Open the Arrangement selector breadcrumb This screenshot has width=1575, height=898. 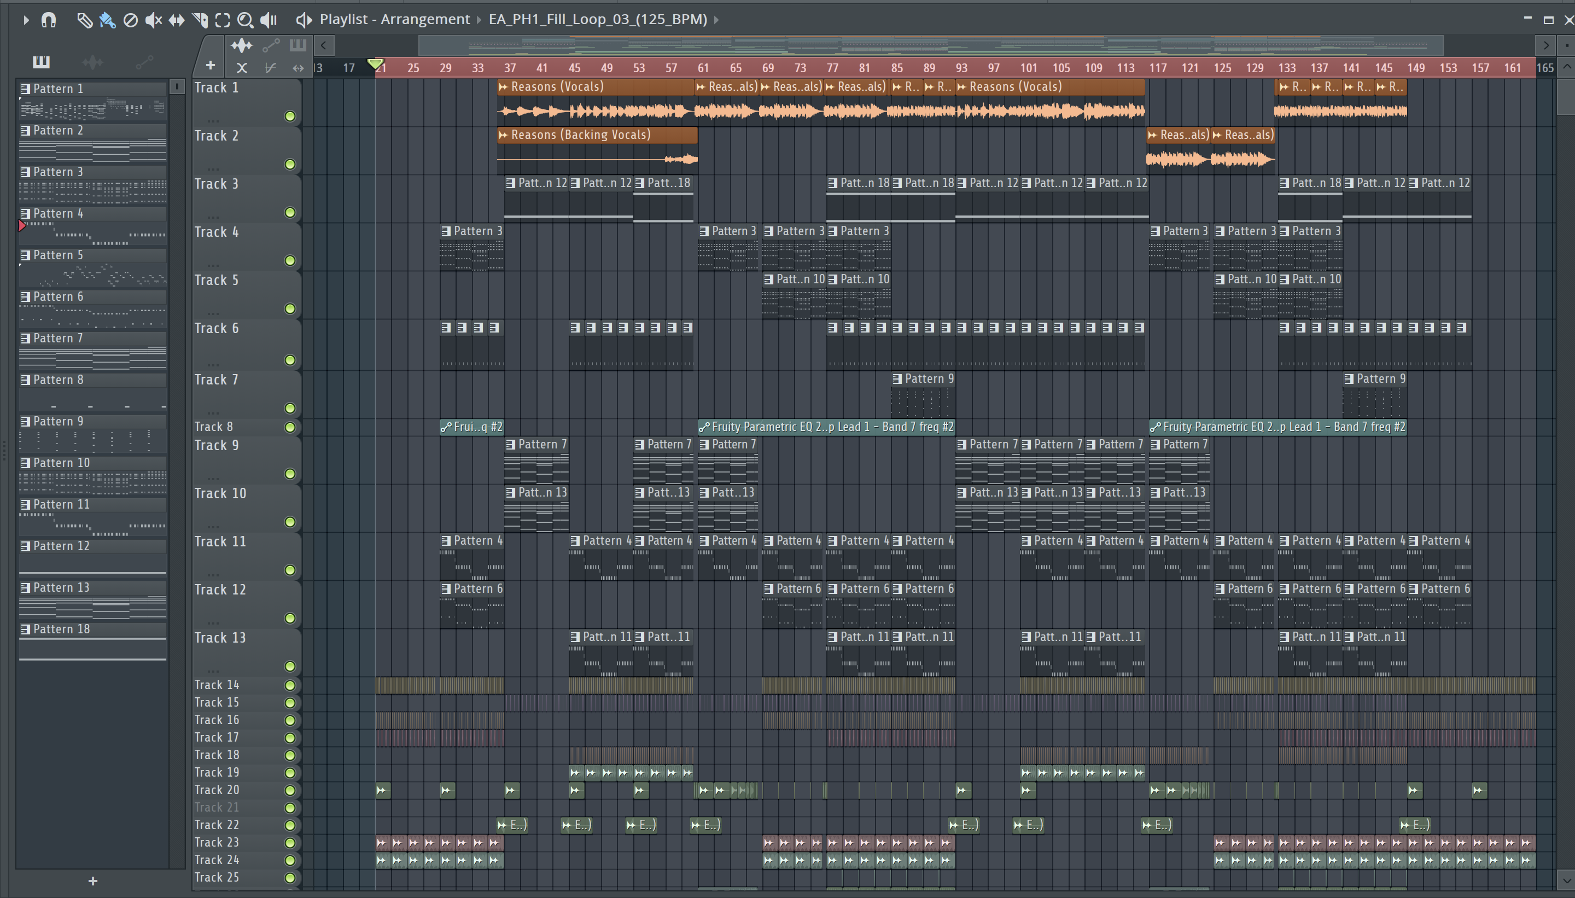425,19
